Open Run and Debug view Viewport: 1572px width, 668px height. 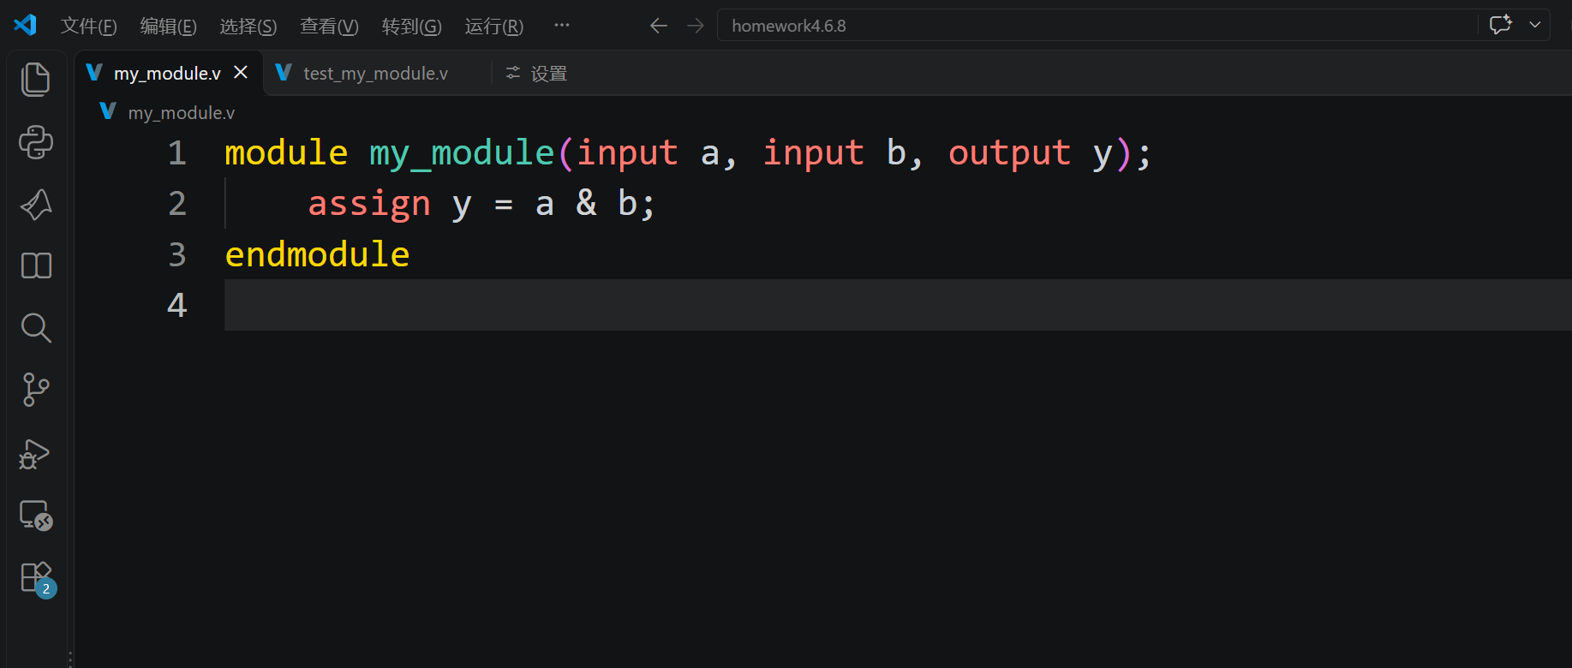click(x=36, y=453)
